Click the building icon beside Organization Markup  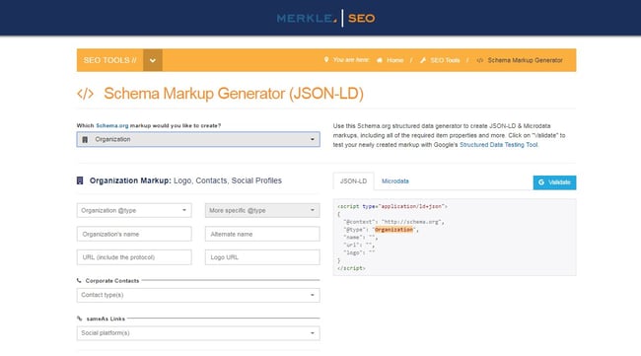80,180
